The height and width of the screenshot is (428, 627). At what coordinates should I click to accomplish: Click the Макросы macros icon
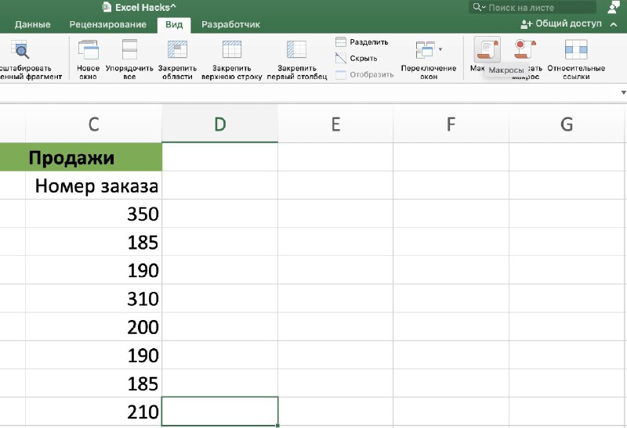487,49
